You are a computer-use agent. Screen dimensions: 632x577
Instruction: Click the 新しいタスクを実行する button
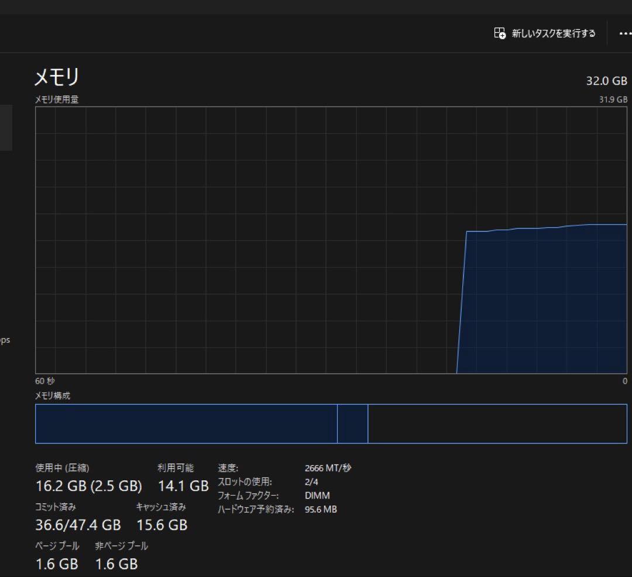coord(544,33)
